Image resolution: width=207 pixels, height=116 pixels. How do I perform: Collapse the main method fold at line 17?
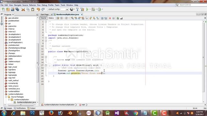(46, 65)
